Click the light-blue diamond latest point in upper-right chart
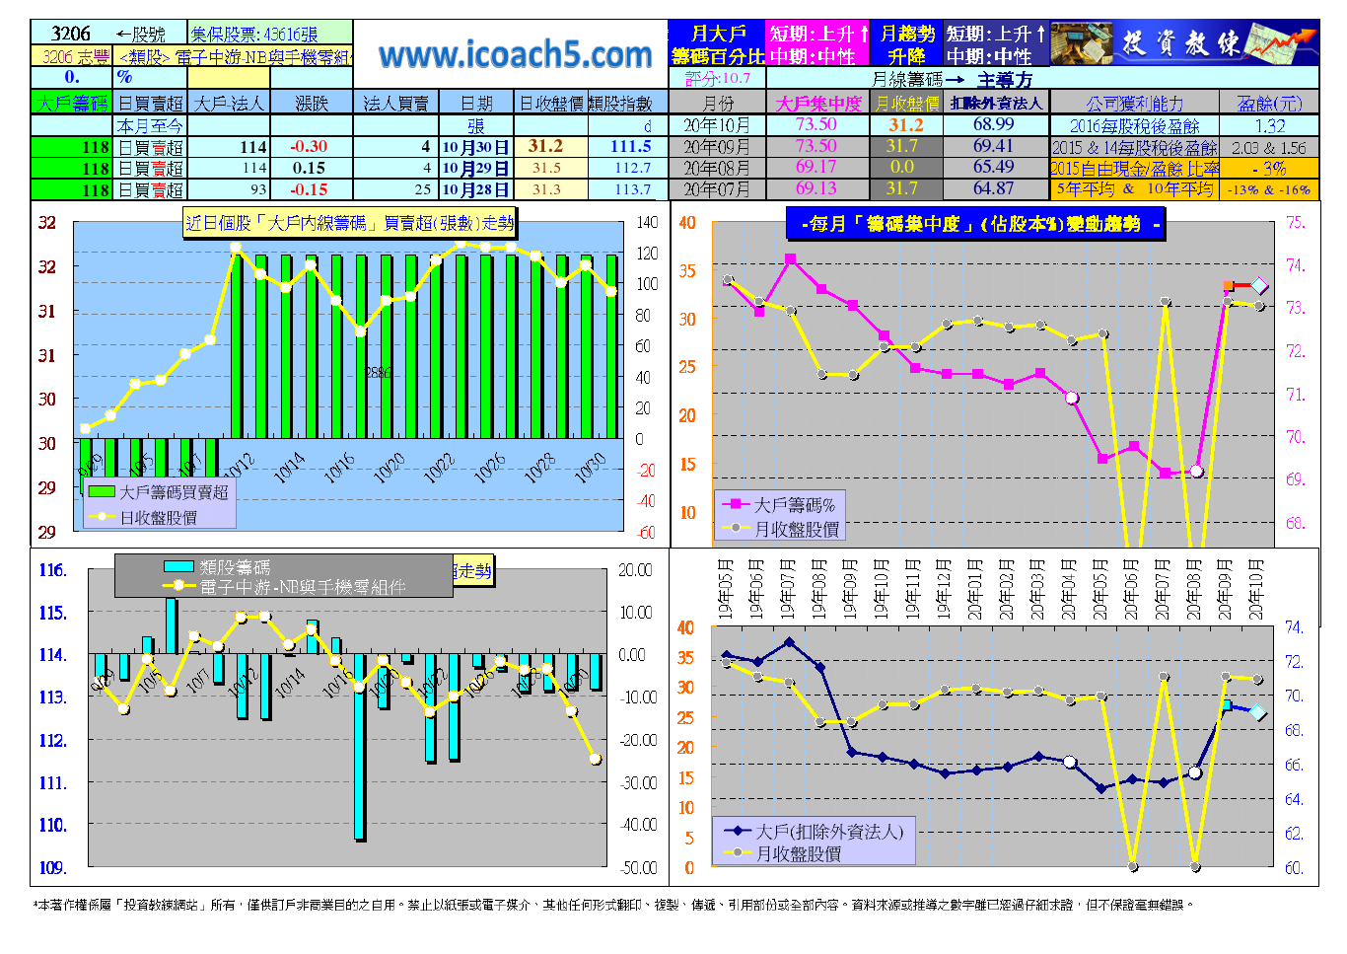The width and height of the screenshot is (1347, 954). 1259,286
